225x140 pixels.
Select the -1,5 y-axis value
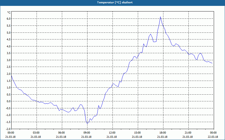[x=8, y=122]
